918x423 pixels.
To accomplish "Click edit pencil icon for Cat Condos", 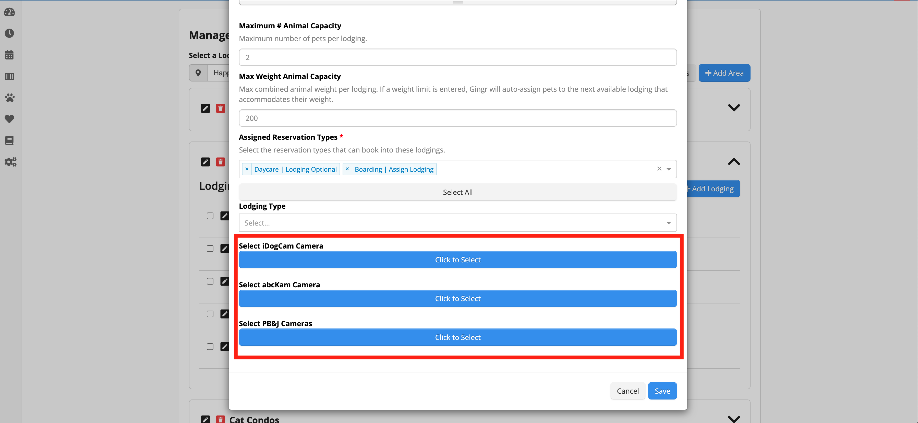I will coord(206,419).
